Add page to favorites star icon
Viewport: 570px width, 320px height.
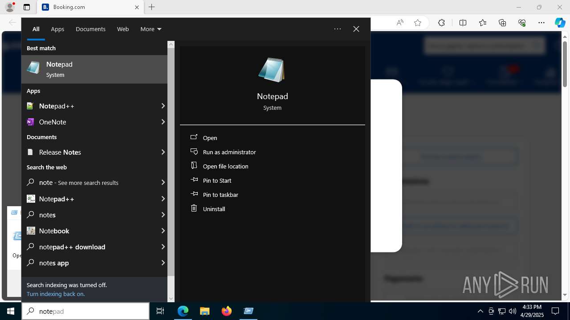(x=418, y=23)
